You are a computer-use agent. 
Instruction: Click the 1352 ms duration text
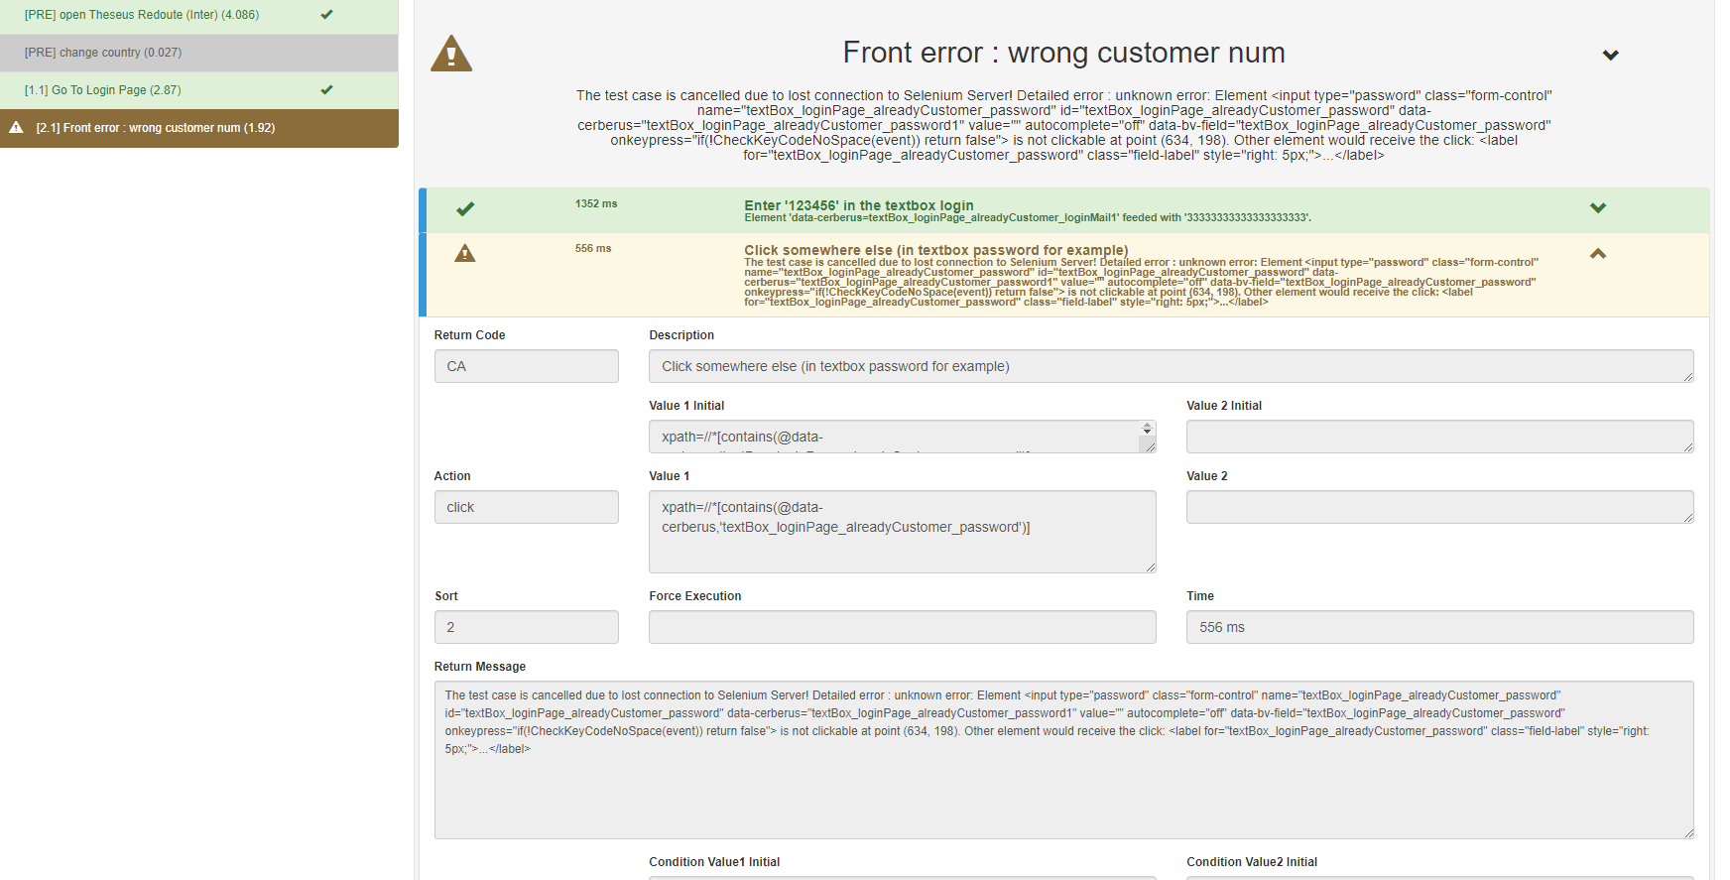click(596, 203)
